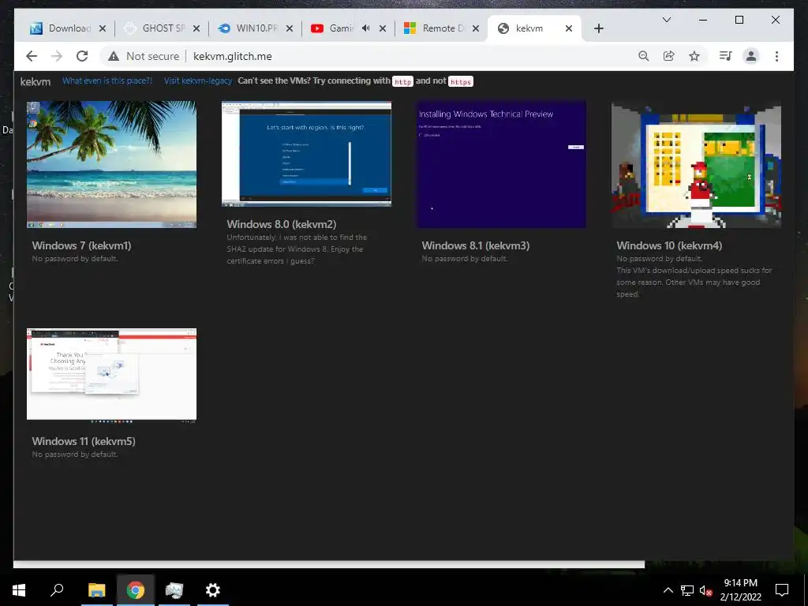Viewport: 808px width, 606px height.
Task: Share this page via share icon
Action: coord(669,56)
